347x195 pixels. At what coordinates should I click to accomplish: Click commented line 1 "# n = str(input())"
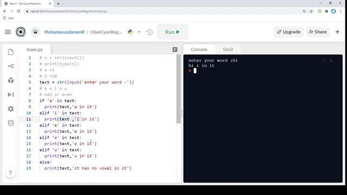coord(62,58)
